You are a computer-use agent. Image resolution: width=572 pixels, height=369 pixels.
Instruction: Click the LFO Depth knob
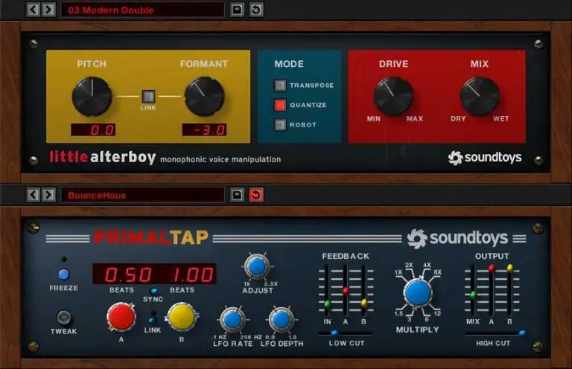tap(282, 320)
